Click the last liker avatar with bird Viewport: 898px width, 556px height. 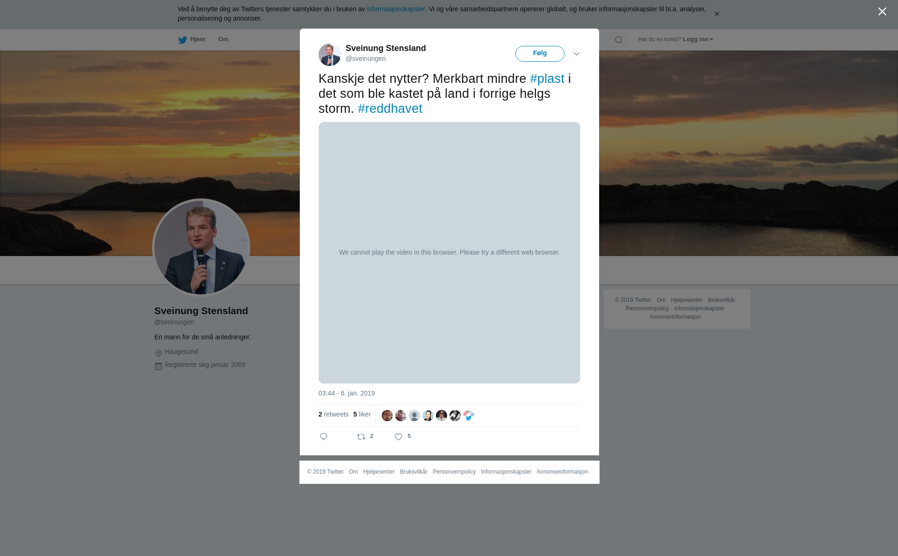(x=469, y=416)
